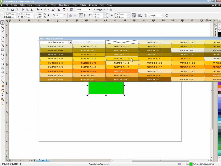Select the Rectangle tool
The width and height of the screenshot is (221, 166).
[x=2, y=50]
